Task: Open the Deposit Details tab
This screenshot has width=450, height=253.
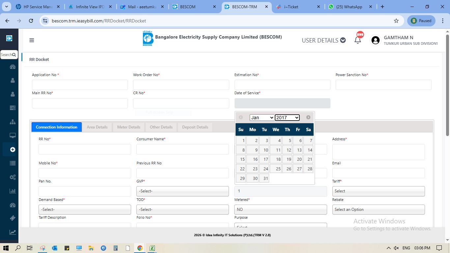Action: pyautogui.click(x=195, y=127)
